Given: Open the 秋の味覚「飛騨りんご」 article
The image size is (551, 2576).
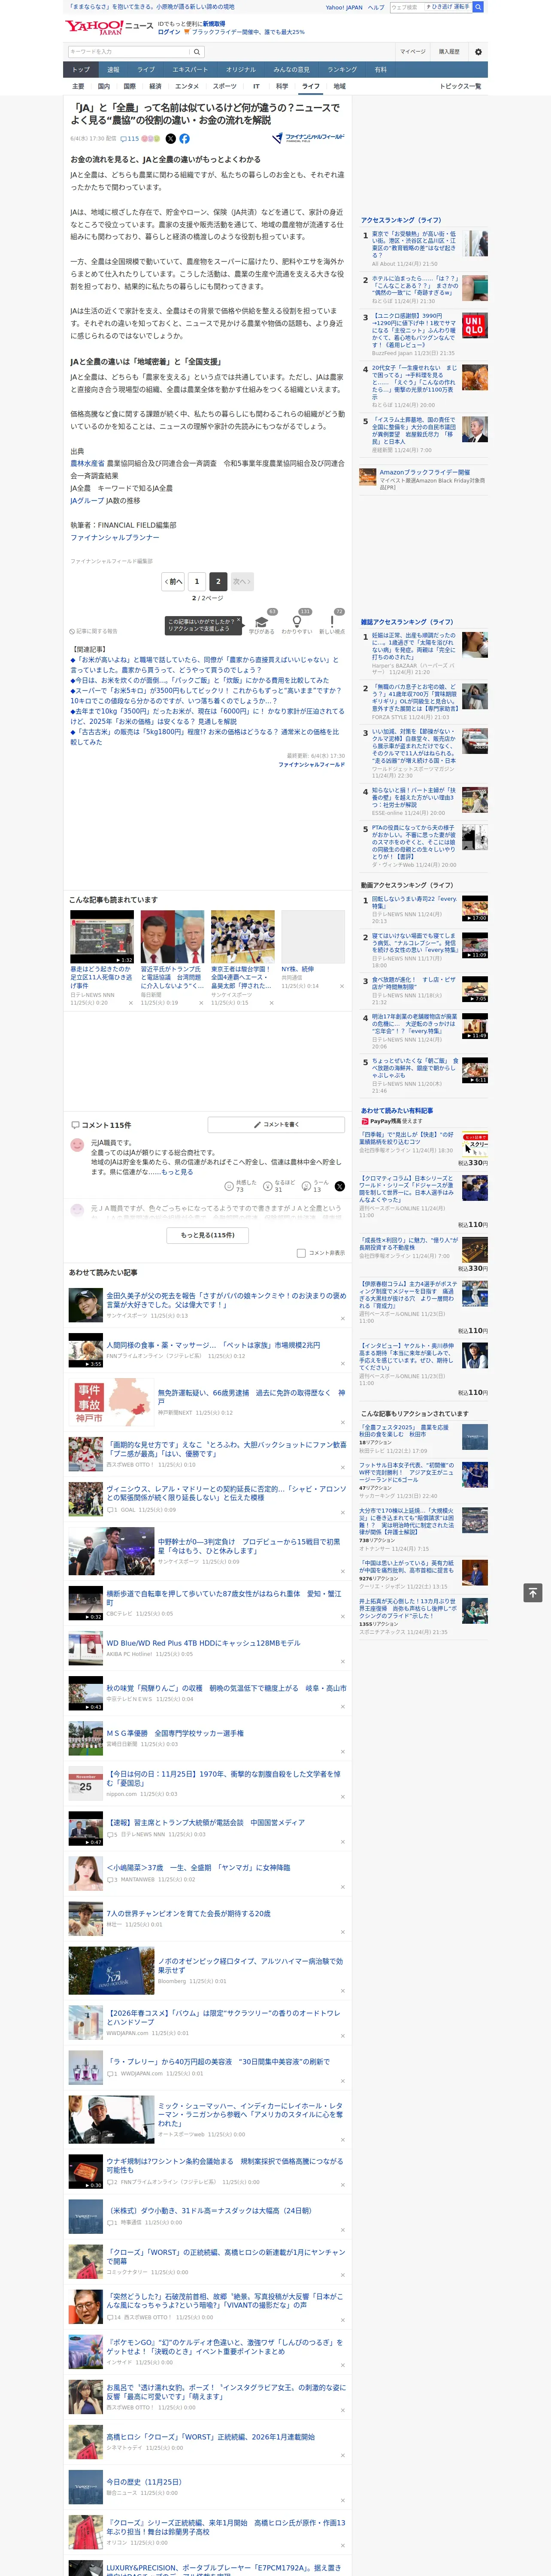Looking at the screenshot, I should click(226, 1688).
